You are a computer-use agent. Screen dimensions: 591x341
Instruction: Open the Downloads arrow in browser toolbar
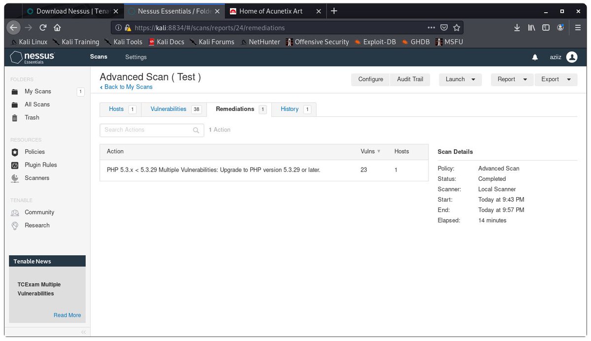pos(517,28)
